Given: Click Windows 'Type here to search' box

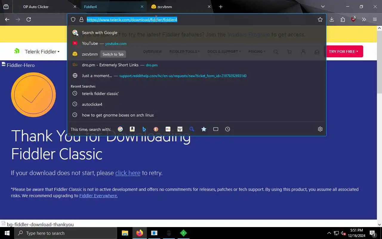Looking at the screenshot, I should tap(66, 233).
